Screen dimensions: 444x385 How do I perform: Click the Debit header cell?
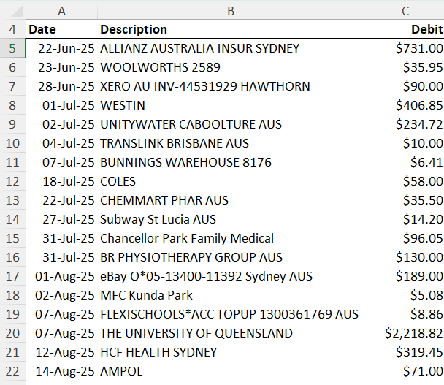(x=404, y=29)
